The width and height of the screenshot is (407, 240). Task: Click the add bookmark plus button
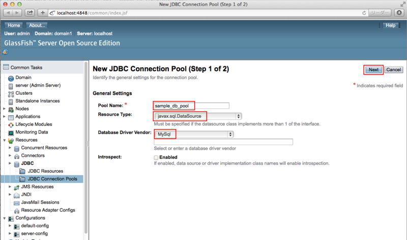[43, 12]
